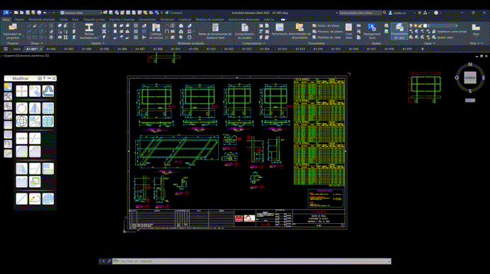Close the A1-001 drawing tab
This screenshot has height=274, width=490.
click(x=40, y=49)
